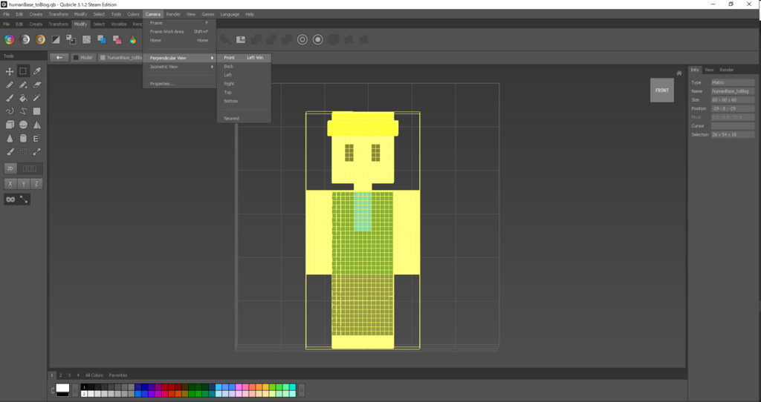Expand the Isometric View submenu
The width and height of the screenshot is (761, 402).
[x=180, y=67]
